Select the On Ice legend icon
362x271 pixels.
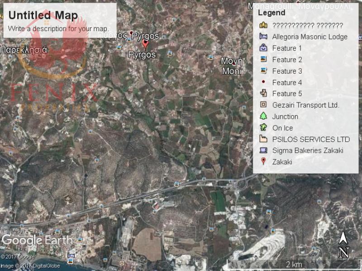[263, 128]
